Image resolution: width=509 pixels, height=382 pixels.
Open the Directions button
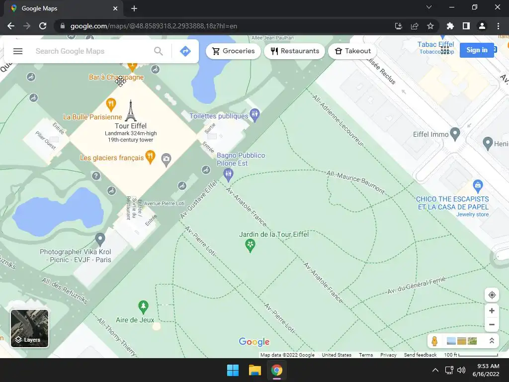pyautogui.click(x=185, y=51)
